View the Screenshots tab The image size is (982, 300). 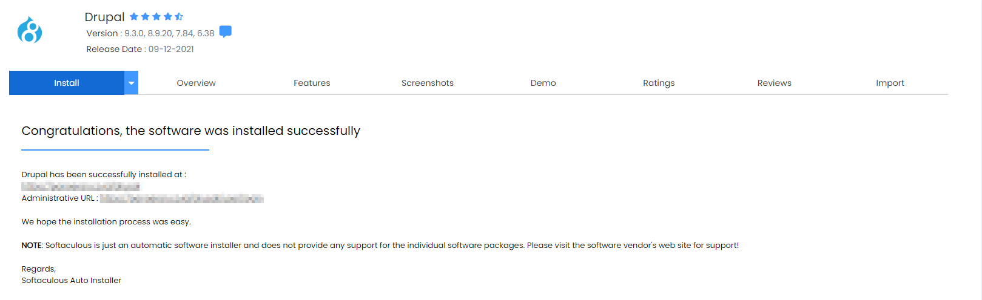click(x=427, y=83)
